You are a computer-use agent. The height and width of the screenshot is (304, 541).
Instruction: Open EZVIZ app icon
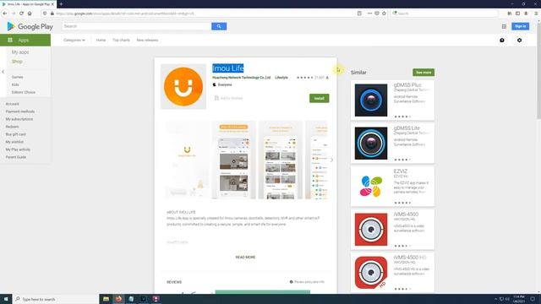pos(371,186)
